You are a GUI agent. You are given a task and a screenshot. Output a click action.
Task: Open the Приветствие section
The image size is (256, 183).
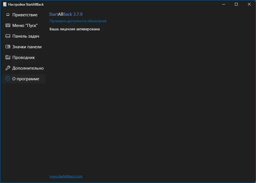(x=24, y=15)
